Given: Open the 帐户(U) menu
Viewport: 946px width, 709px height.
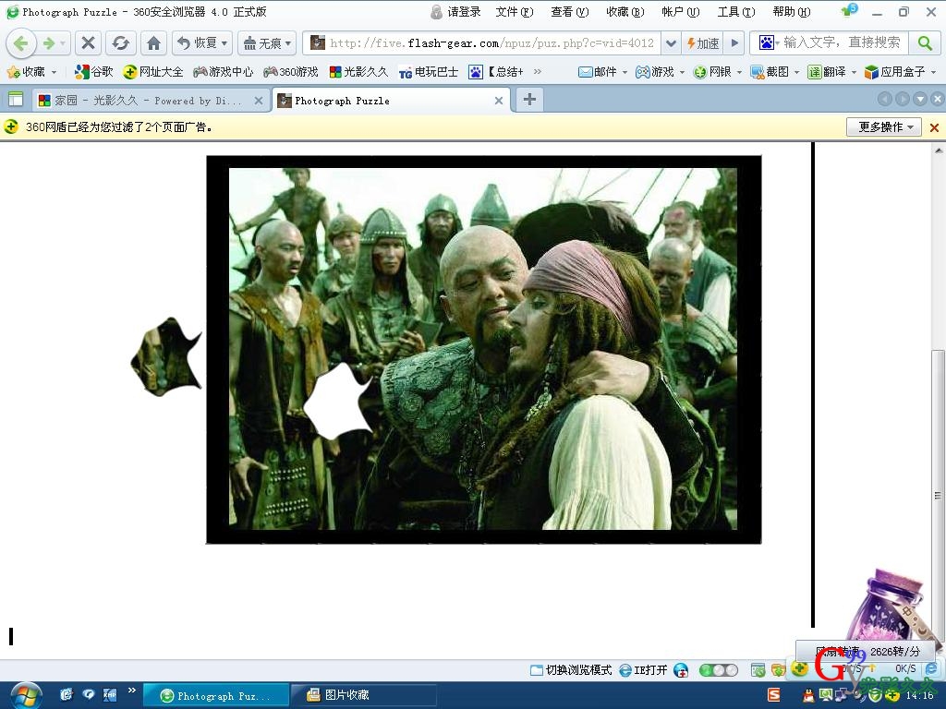Looking at the screenshot, I should click(x=681, y=11).
